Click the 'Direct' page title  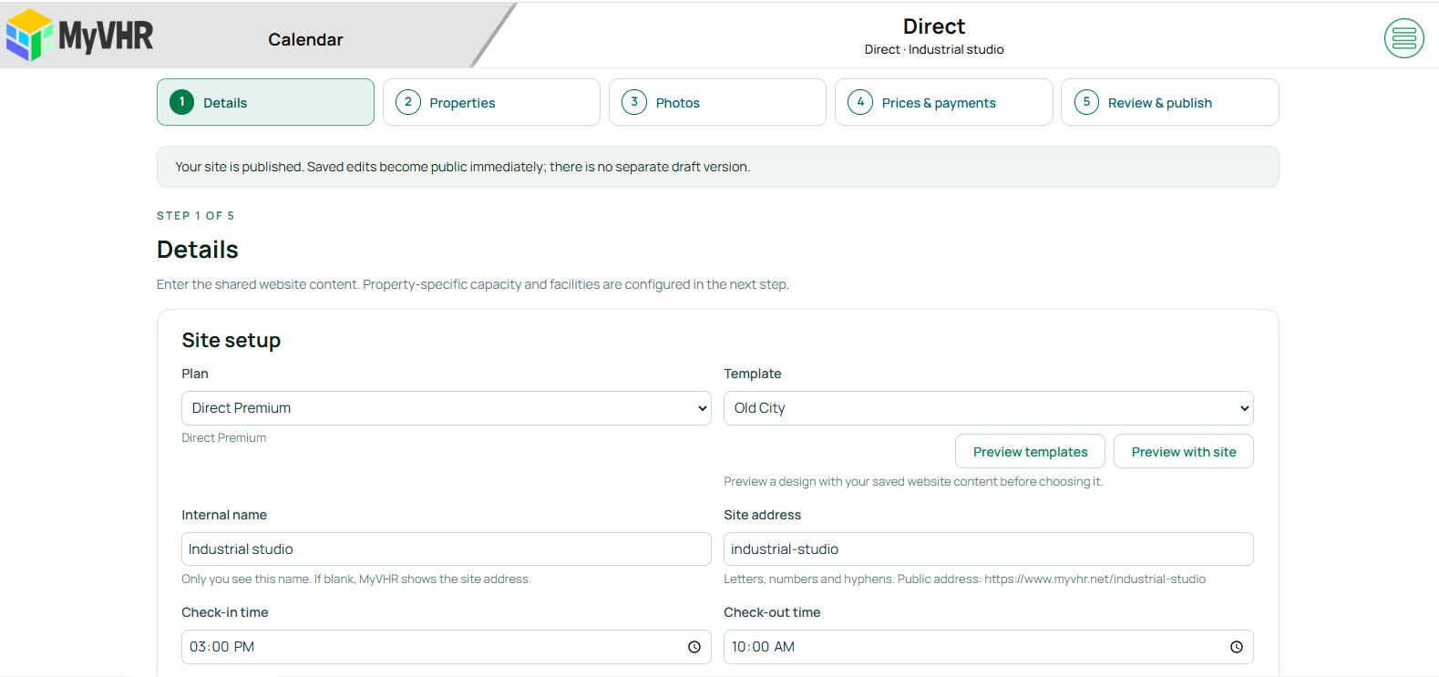pyautogui.click(x=934, y=26)
